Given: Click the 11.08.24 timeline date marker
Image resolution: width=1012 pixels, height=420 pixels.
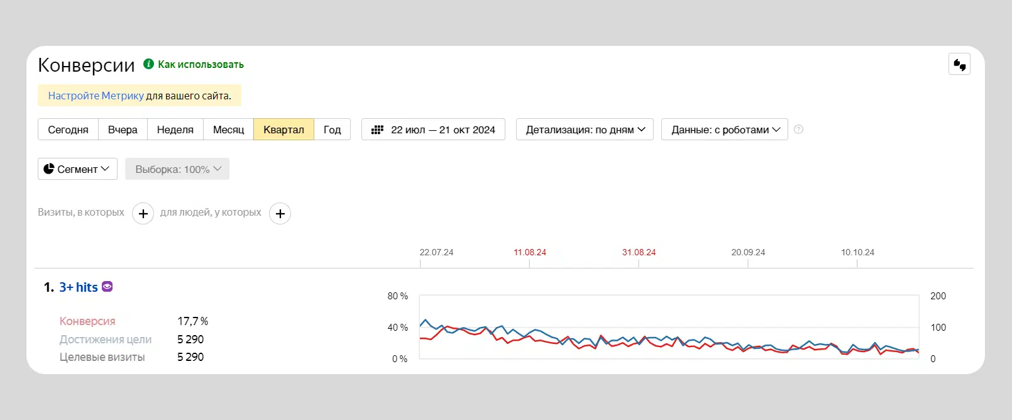Looking at the screenshot, I should [x=530, y=252].
